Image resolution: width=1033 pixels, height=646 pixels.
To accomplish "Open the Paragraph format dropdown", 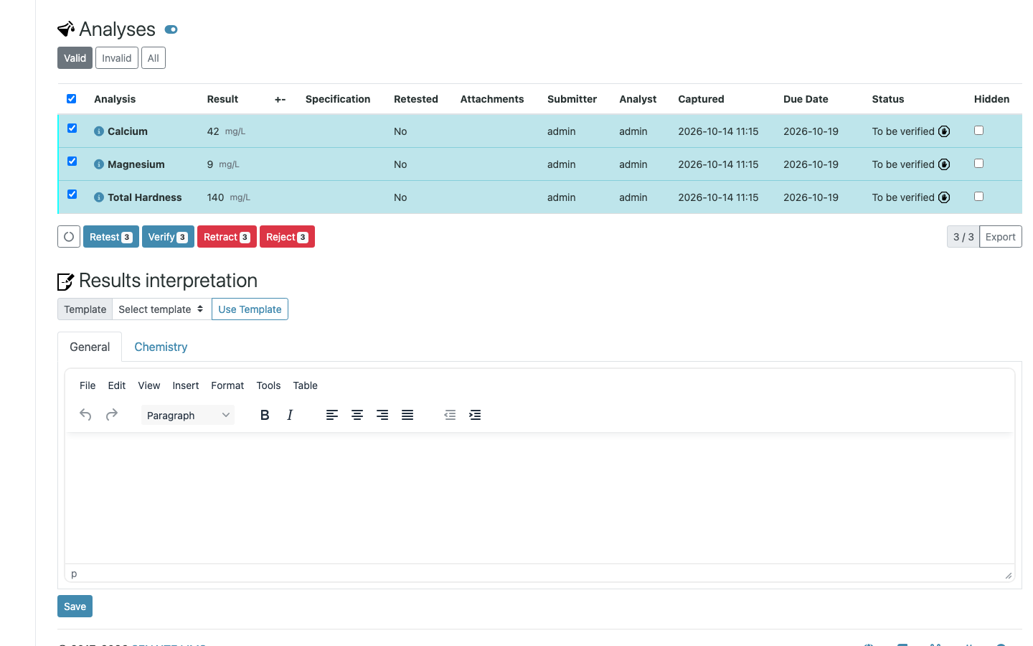I will 188,415.
